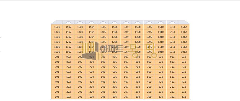Click unit 310 cell
The height and width of the screenshot is (101, 240).
click(161, 87)
